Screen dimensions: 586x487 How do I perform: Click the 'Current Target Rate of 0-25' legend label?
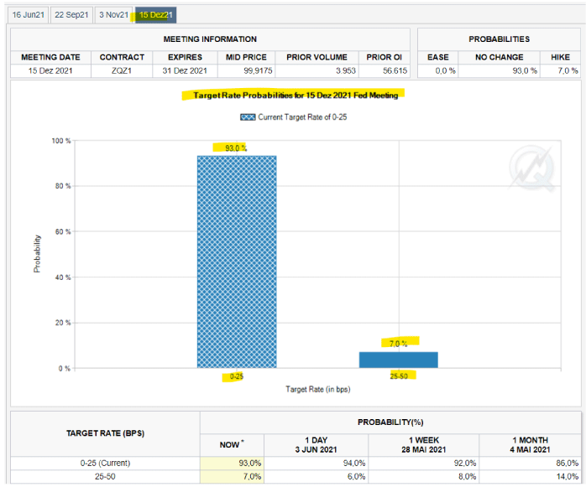[304, 117]
